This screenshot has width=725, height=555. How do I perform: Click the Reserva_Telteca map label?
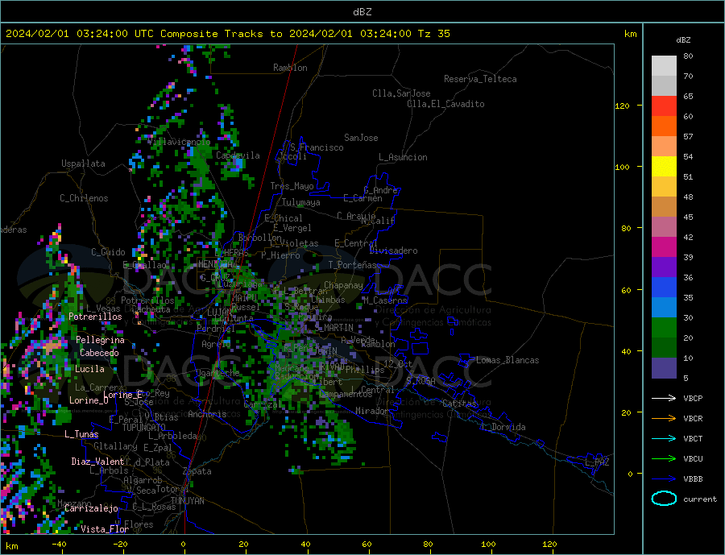pos(480,79)
